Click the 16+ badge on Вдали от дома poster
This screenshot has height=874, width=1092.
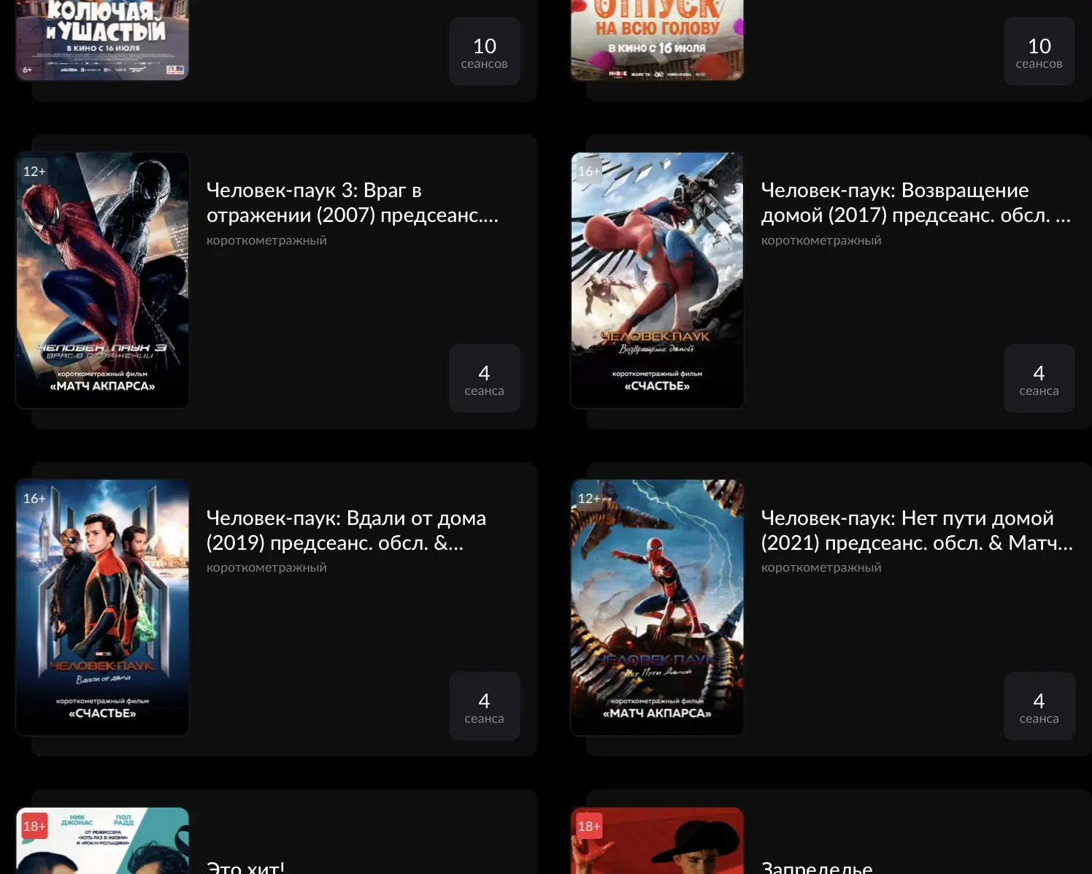(34, 498)
